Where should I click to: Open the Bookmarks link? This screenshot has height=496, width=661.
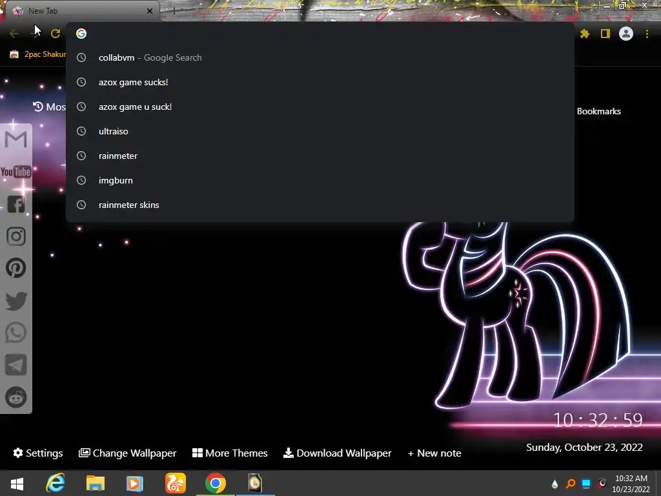click(598, 111)
